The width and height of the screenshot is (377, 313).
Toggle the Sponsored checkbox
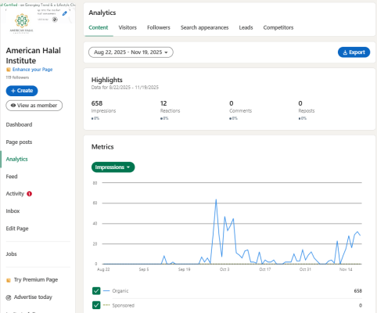click(96, 305)
